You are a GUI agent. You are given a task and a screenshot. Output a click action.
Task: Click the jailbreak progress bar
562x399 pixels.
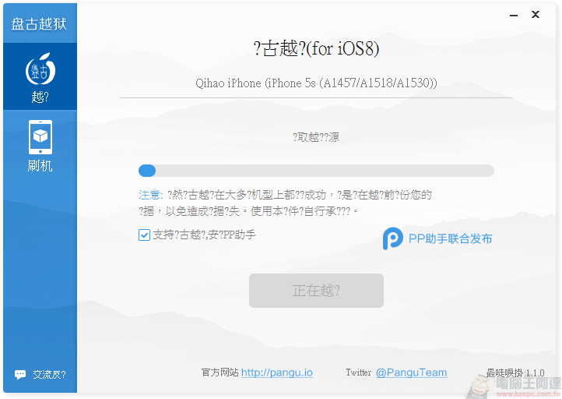[316, 171]
